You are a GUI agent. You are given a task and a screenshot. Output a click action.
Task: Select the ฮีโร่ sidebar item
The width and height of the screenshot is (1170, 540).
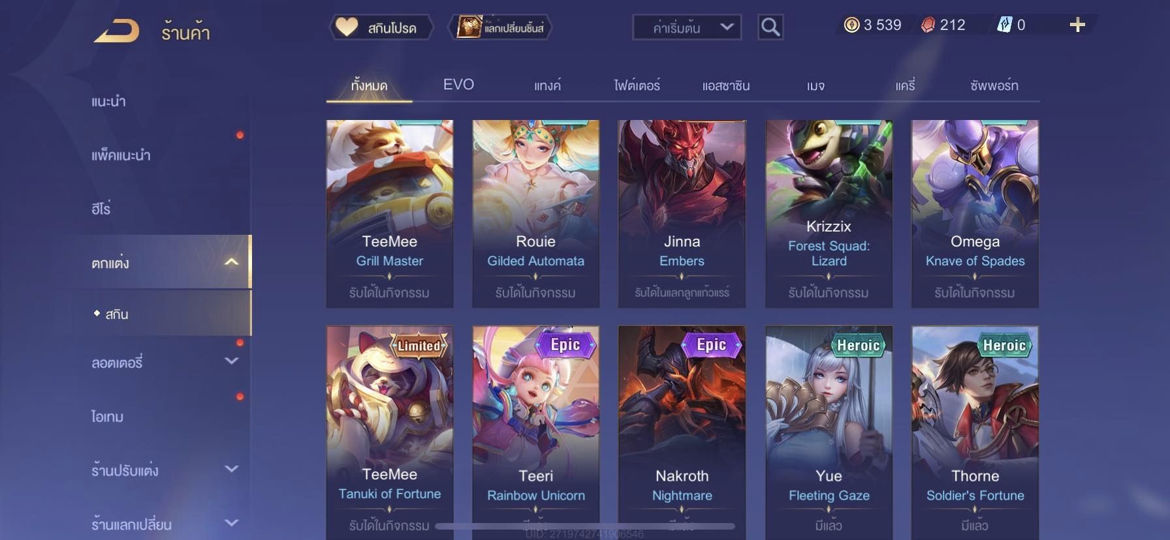click(101, 209)
